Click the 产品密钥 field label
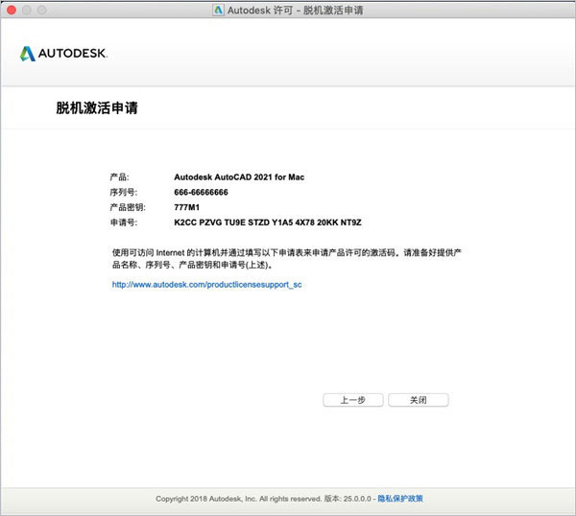The width and height of the screenshot is (576, 516). coord(128,207)
